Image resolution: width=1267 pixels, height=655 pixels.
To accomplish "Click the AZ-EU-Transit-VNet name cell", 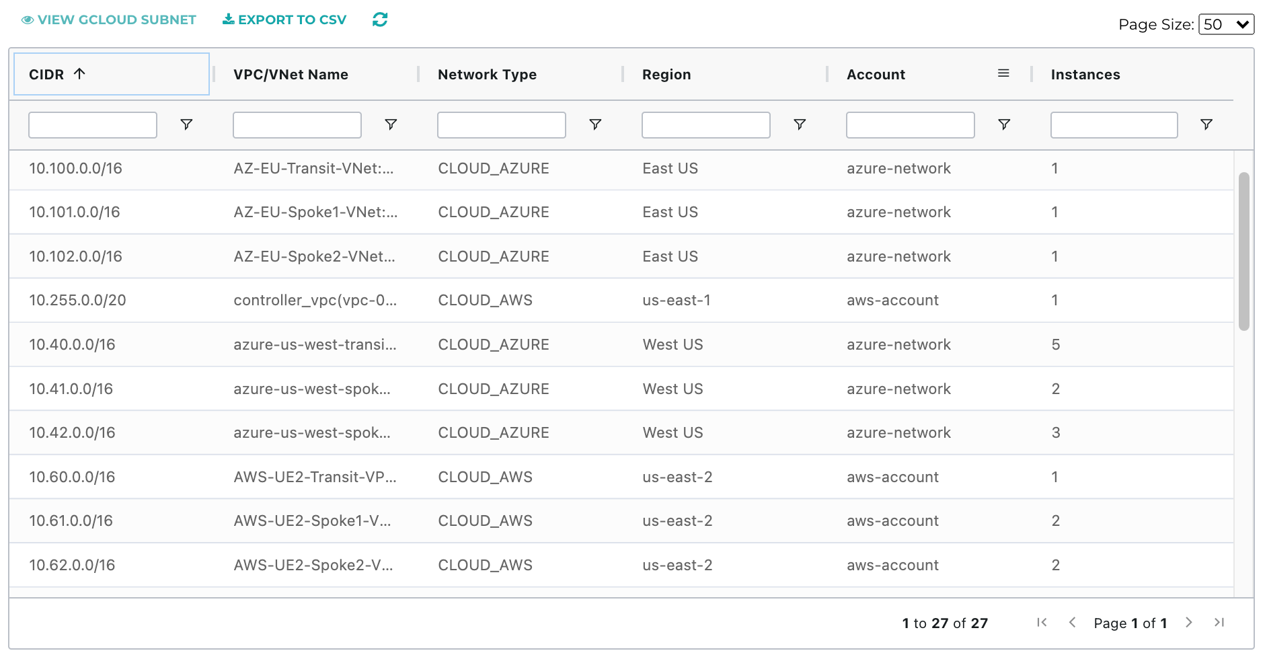I will coord(313,168).
